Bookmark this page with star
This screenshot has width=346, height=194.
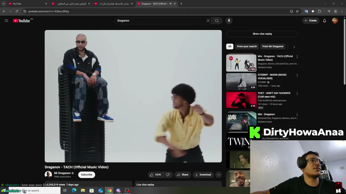(x=297, y=11)
